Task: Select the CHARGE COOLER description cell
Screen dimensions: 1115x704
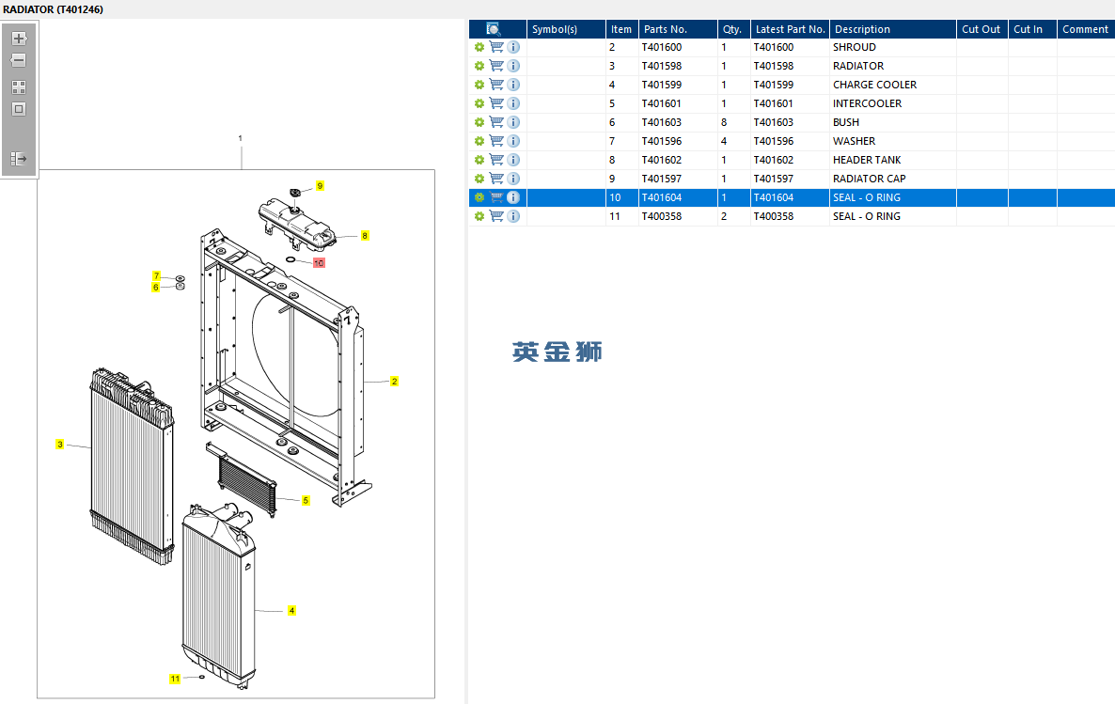Action: [892, 85]
